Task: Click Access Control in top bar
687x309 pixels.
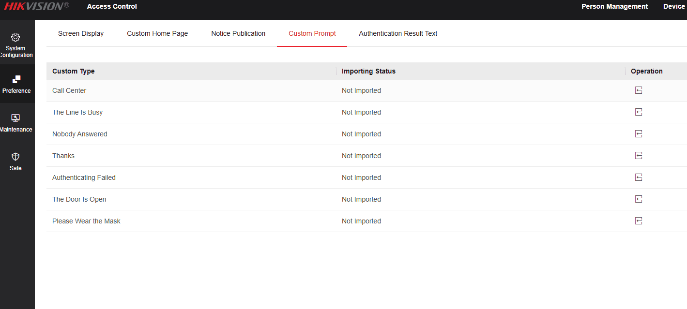Action: click(x=112, y=6)
